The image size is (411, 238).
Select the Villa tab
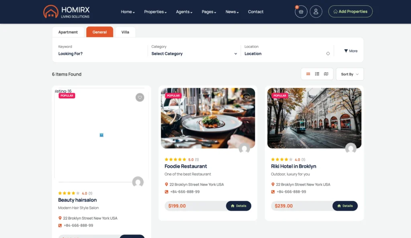[x=125, y=32]
